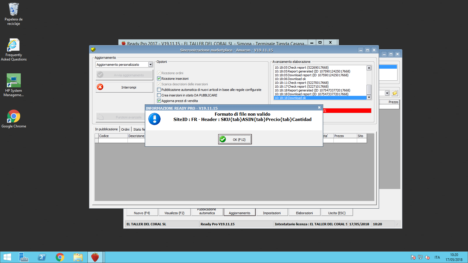Click the Elaborazioni button

(304, 213)
